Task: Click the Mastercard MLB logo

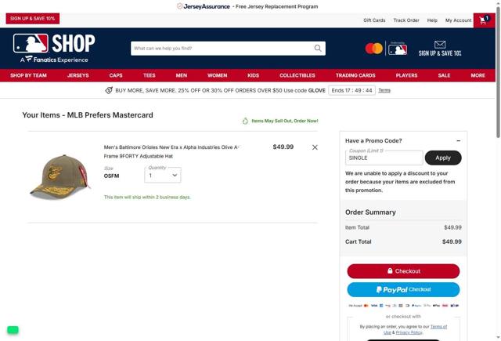Action: point(386,49)
